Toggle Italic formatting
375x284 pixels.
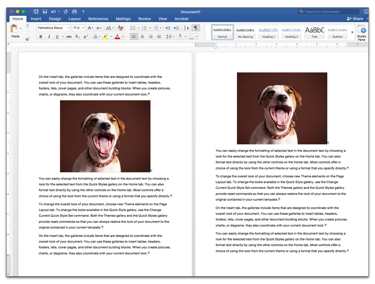point(49,37)
